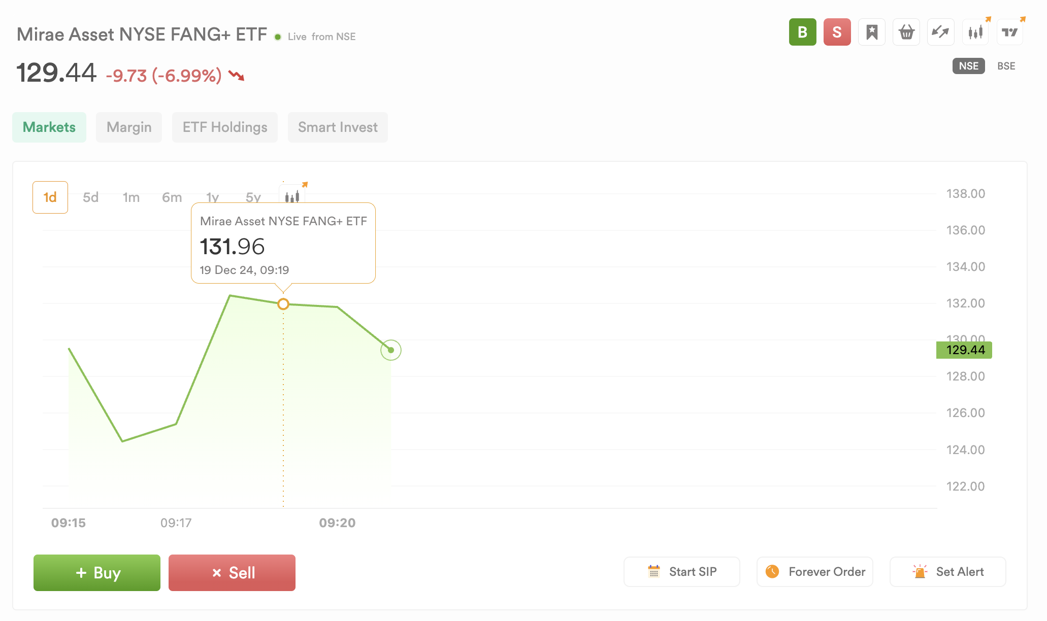Select the 5d chart range
Image resolution: width=1047 pixels, height=621 pixels.
click(x=90, y=197)
